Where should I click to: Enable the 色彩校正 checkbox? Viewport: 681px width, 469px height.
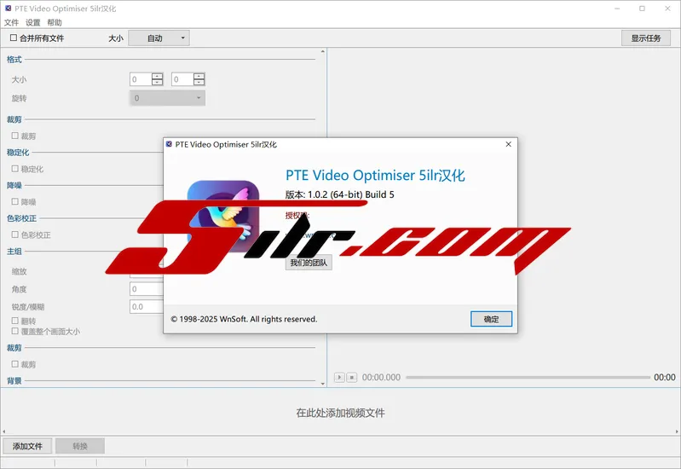click(14, 234)
